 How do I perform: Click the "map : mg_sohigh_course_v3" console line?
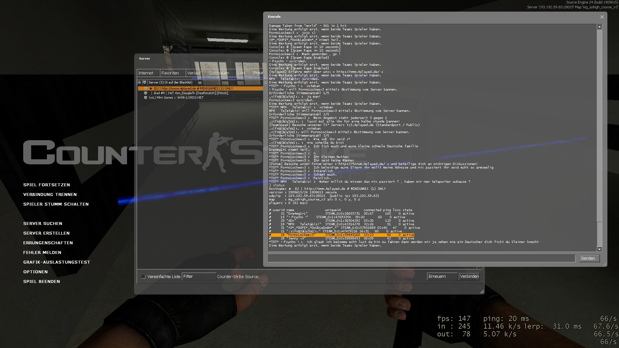[x=314, y=199]
